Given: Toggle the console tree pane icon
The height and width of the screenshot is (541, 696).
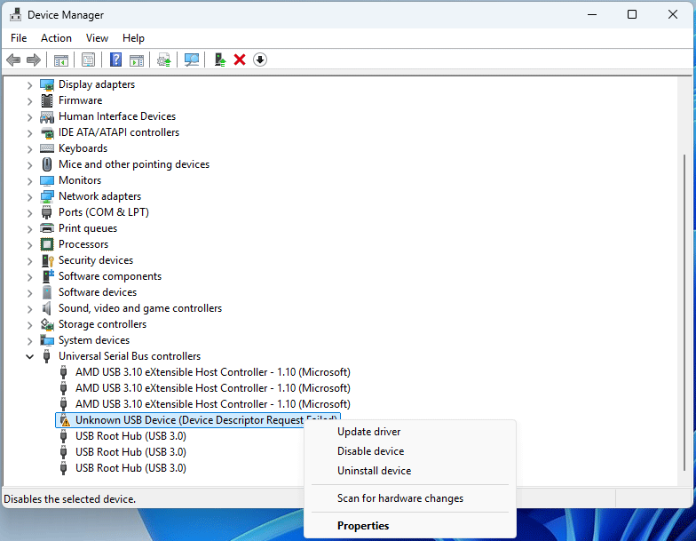Looking at the screenshot, I should [60, 60].
